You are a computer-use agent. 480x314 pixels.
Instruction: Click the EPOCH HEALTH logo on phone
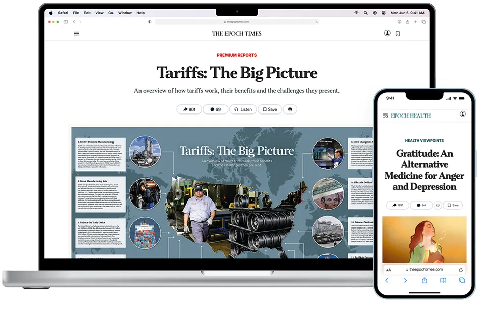click(x=411, y=116)
